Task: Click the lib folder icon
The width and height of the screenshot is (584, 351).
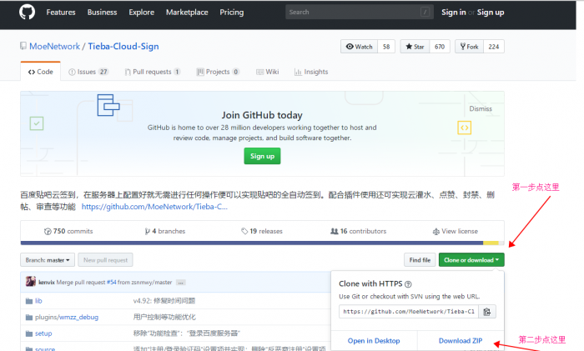Action: [29, 300]
